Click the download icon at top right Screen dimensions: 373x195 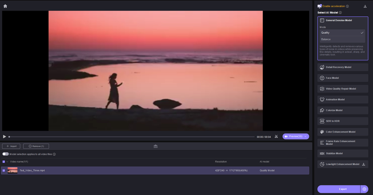pos(365,7)
